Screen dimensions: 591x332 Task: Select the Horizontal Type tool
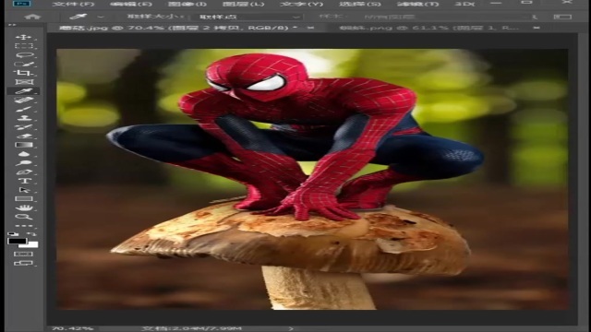(24, 181)
